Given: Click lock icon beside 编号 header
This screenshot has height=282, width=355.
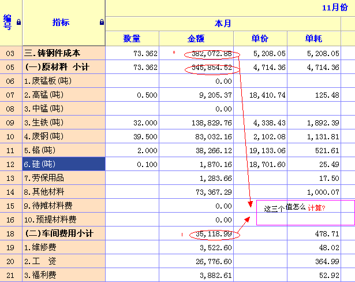Looking at the screenshot, I should click(19, 22).
